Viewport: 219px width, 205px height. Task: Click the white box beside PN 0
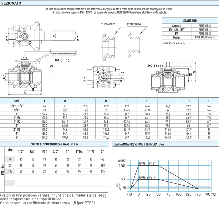[x=10, y=159]
